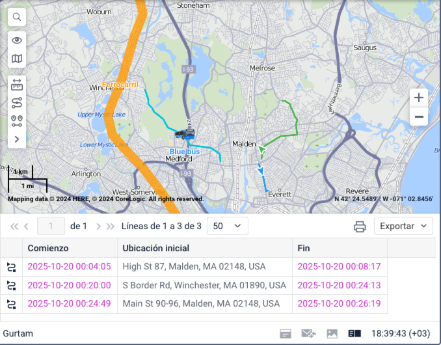Expand the map tools panel chevron
This screenshot has height=345, width=441.
[x=17, y=139]
